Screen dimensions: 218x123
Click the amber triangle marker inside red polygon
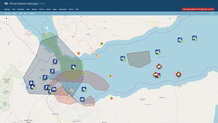point(69,96)
